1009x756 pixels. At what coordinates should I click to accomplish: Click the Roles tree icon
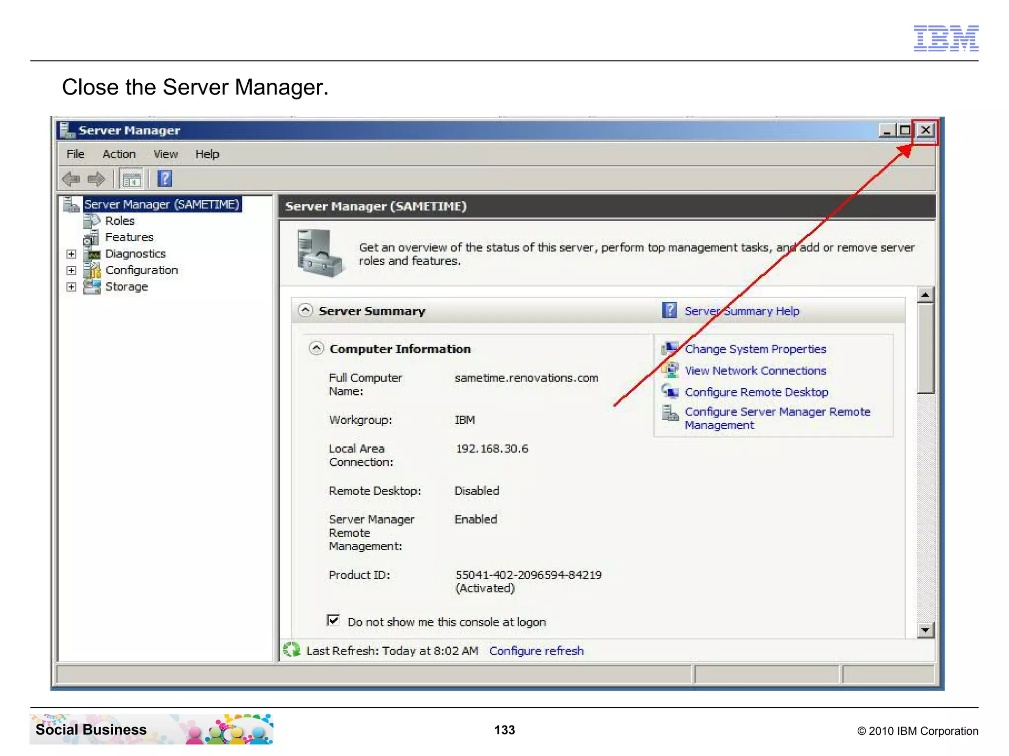coord(92,221)
